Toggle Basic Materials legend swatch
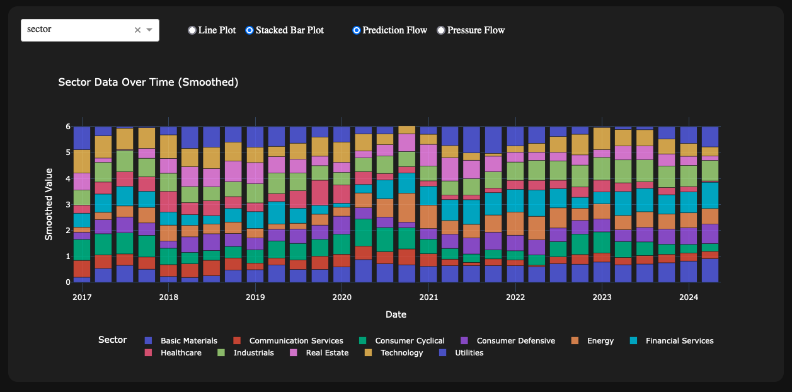Viewport: 792px width, 392px height. tap(148, 341)
